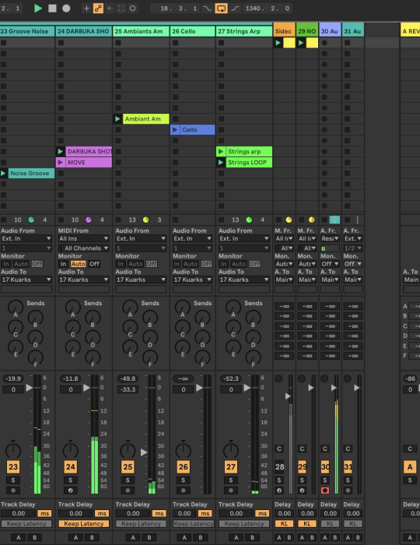The height and width of the screenshot is (545, 420).
Task: Set track 23 monitor to Off
Action: click(x=37, y=264)
